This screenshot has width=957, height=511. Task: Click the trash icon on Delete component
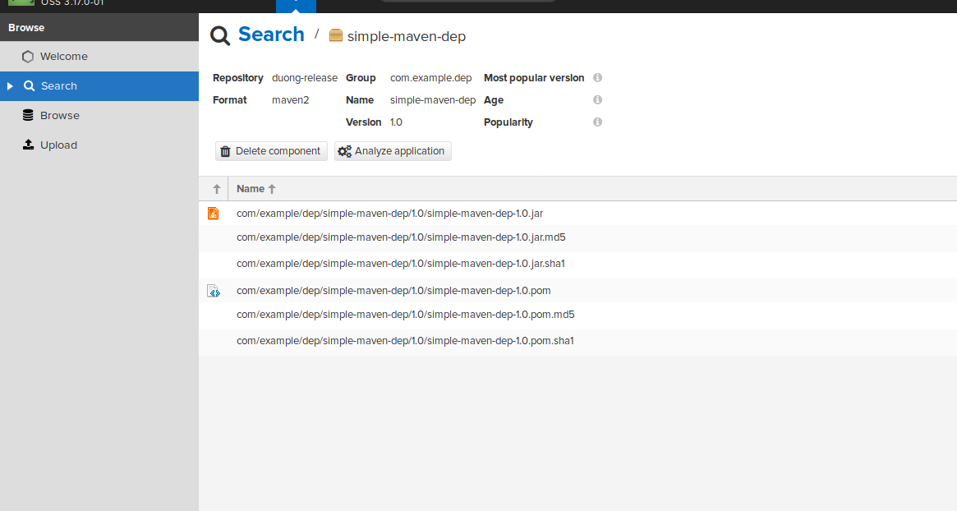pos(225,151)
